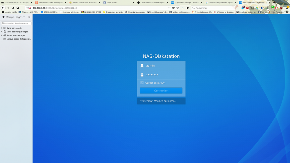Click the Opera-style red O extension icon

(x=276, y=8)
